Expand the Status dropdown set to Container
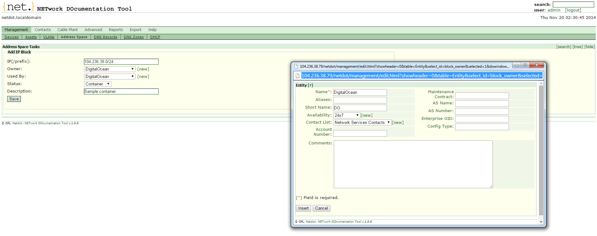Viewport: 597px width, 236px height. pyautogui.click(x=97, y=84)
